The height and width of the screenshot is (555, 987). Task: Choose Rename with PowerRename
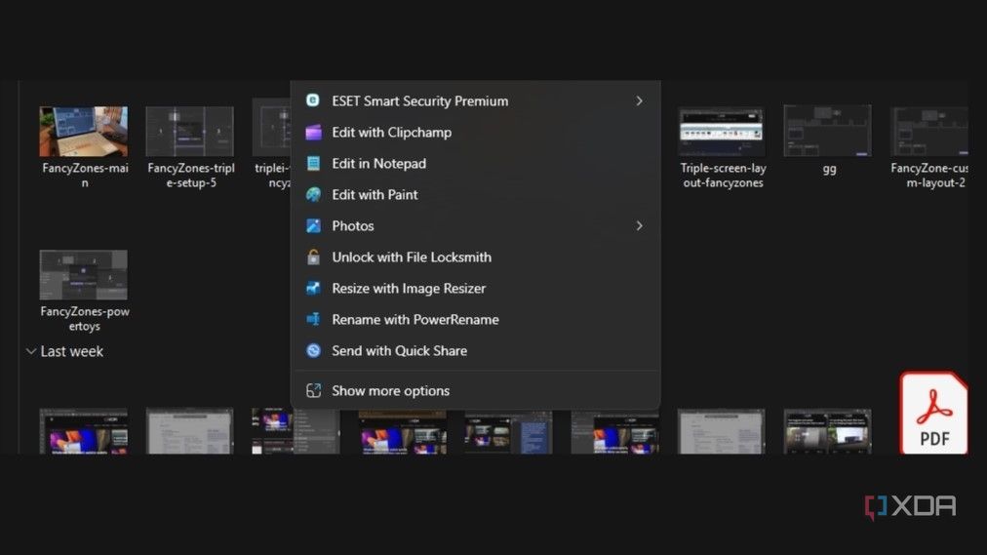475,320
